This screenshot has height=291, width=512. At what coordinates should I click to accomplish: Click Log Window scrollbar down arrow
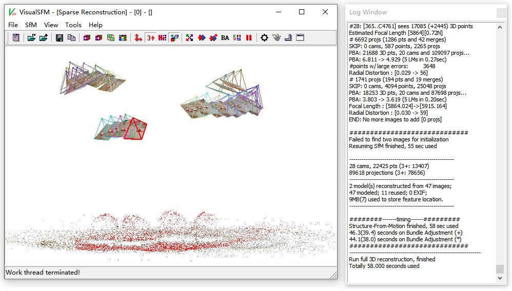(x=500, y=278)
